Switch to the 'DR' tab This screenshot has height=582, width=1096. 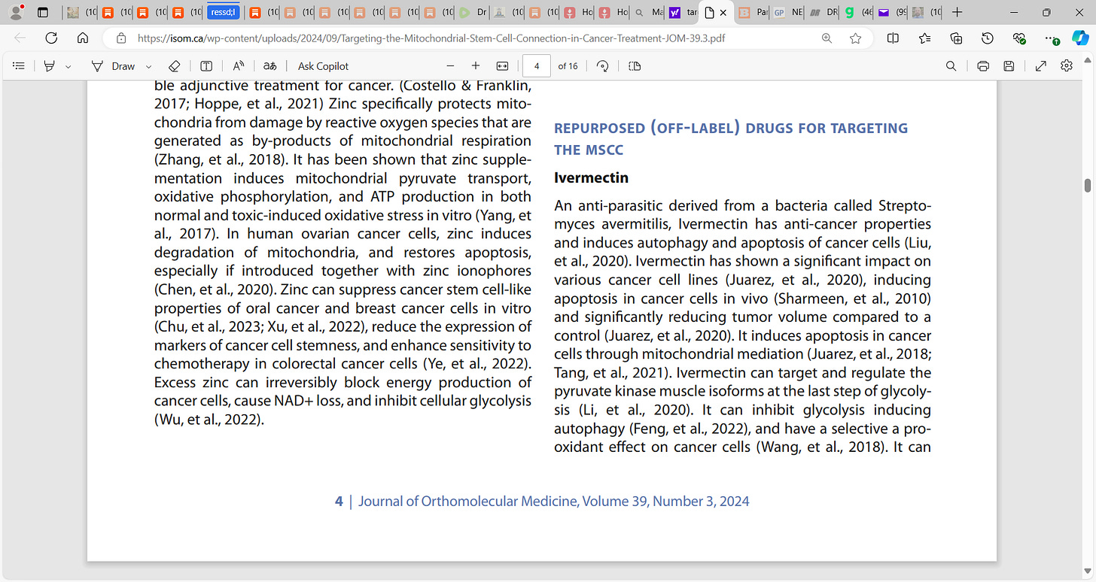(x=823, y=12)
